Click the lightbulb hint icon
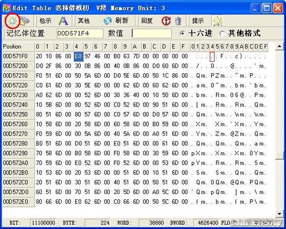Screen dimensions: 286x229 [218, 21]
